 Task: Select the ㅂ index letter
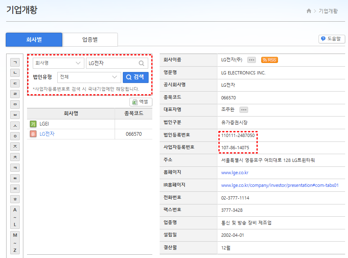tap(15, 115)
